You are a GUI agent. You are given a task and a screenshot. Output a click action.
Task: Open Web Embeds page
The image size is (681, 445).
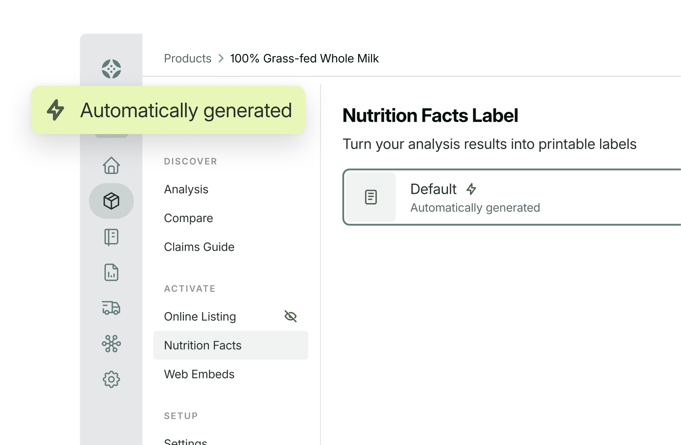pos(199,374)
